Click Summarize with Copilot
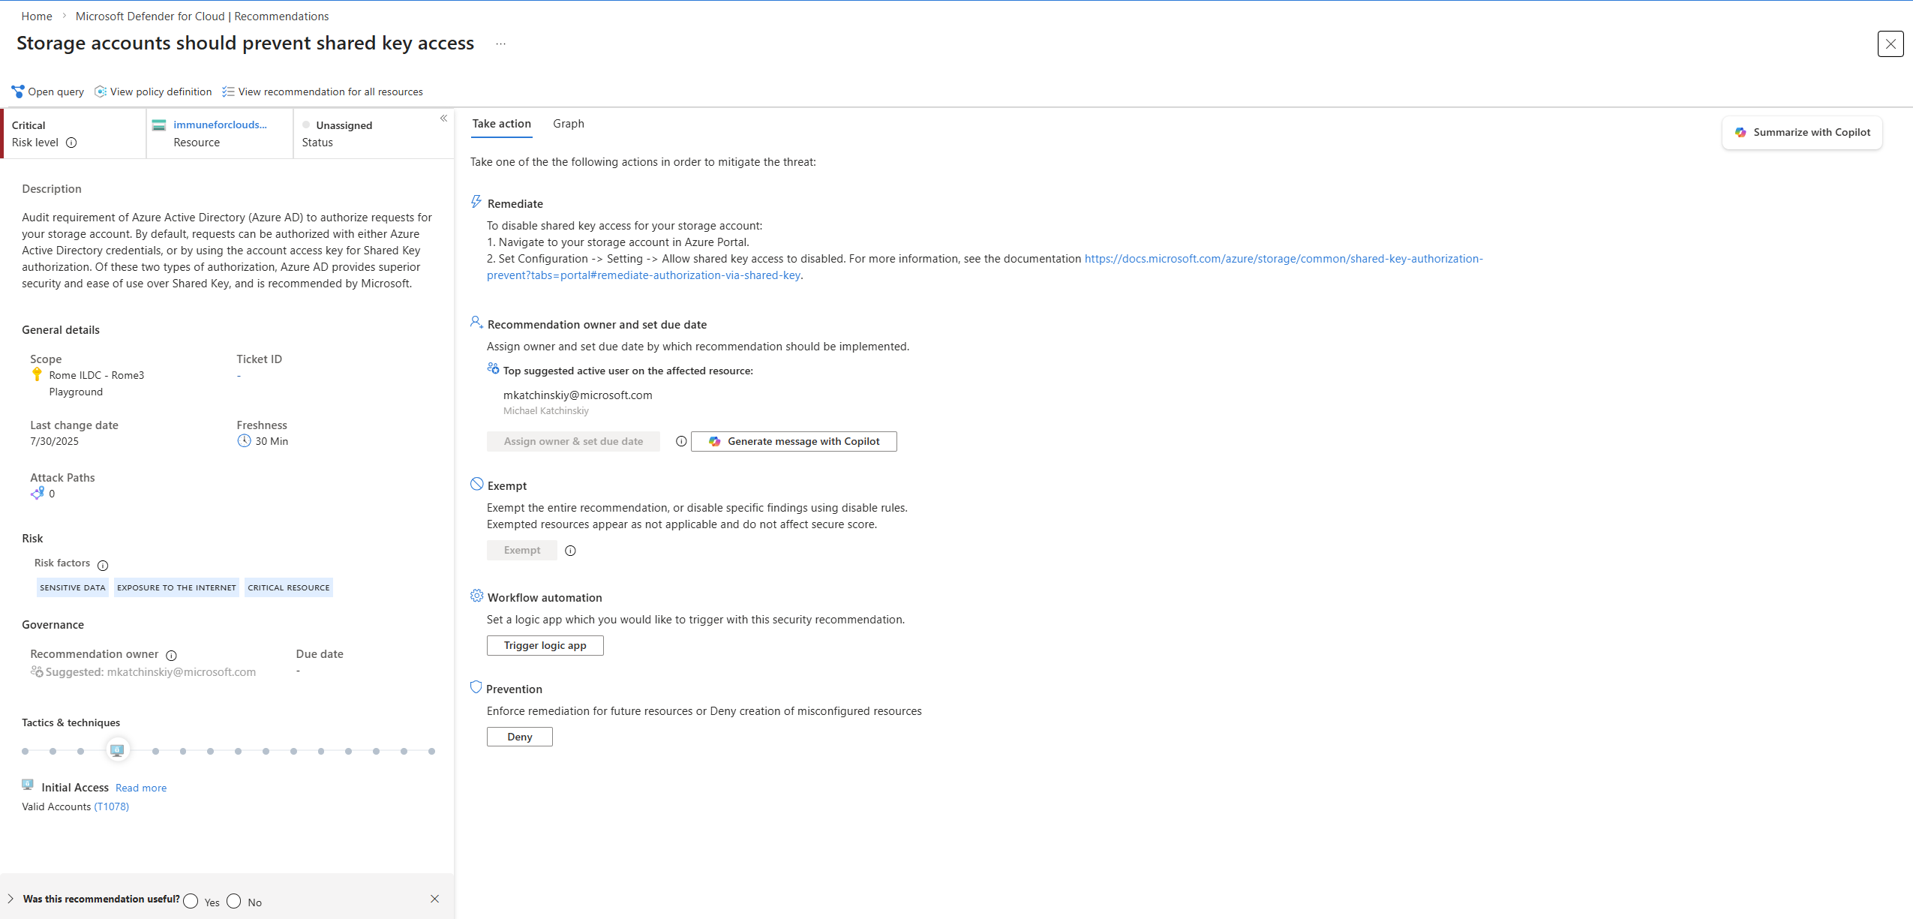 click(1802, 132)
